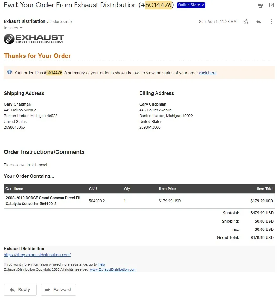Click the Reply button at bottom
The height and width of the screenshot is (299, 278).
(20, 290)
